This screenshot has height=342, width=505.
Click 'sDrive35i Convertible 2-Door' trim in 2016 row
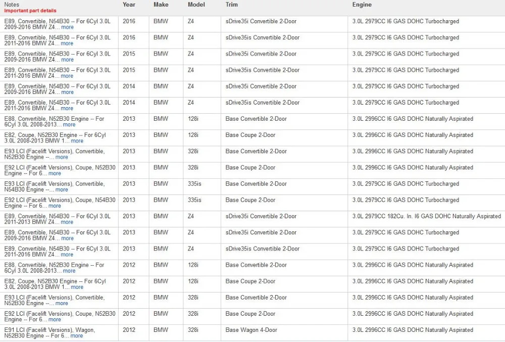pyautogui.click(x=261, y=21)
